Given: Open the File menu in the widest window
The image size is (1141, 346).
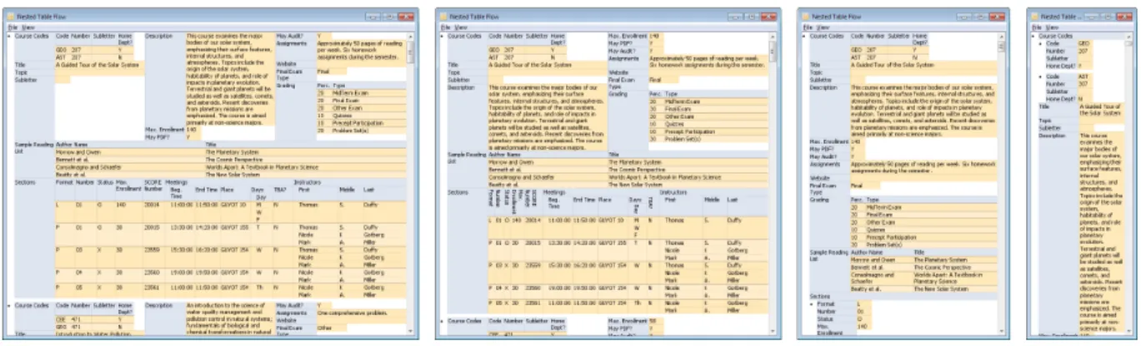Looking at the screenshot, I should coord(12,27).
